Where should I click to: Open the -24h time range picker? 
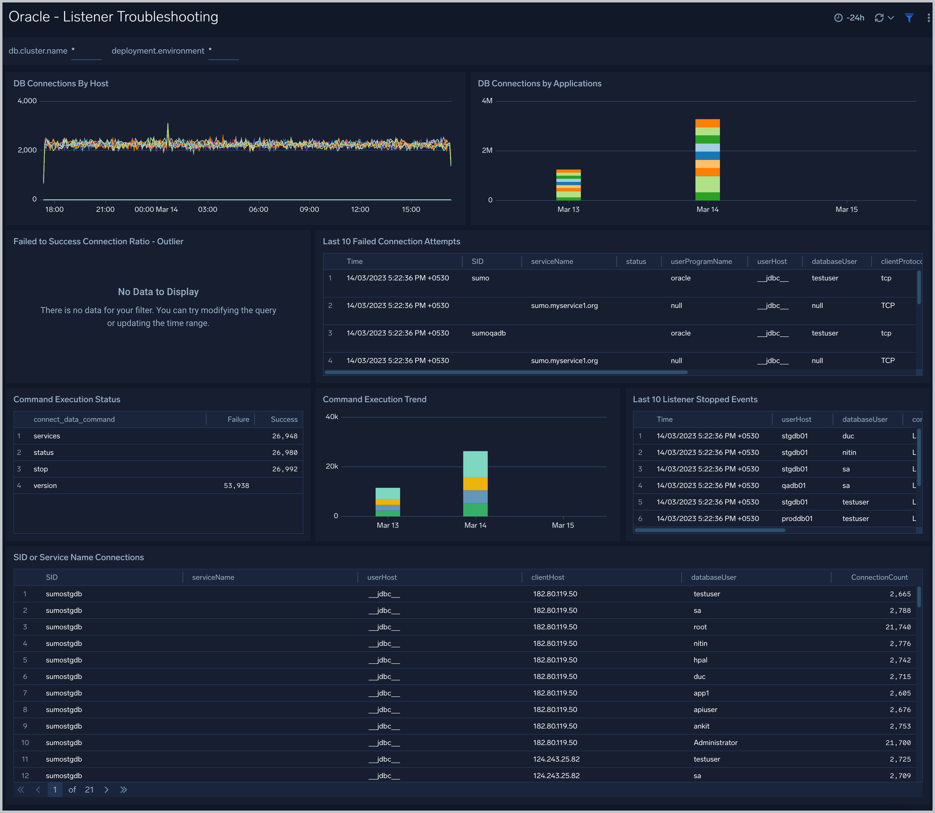[849, 18]
